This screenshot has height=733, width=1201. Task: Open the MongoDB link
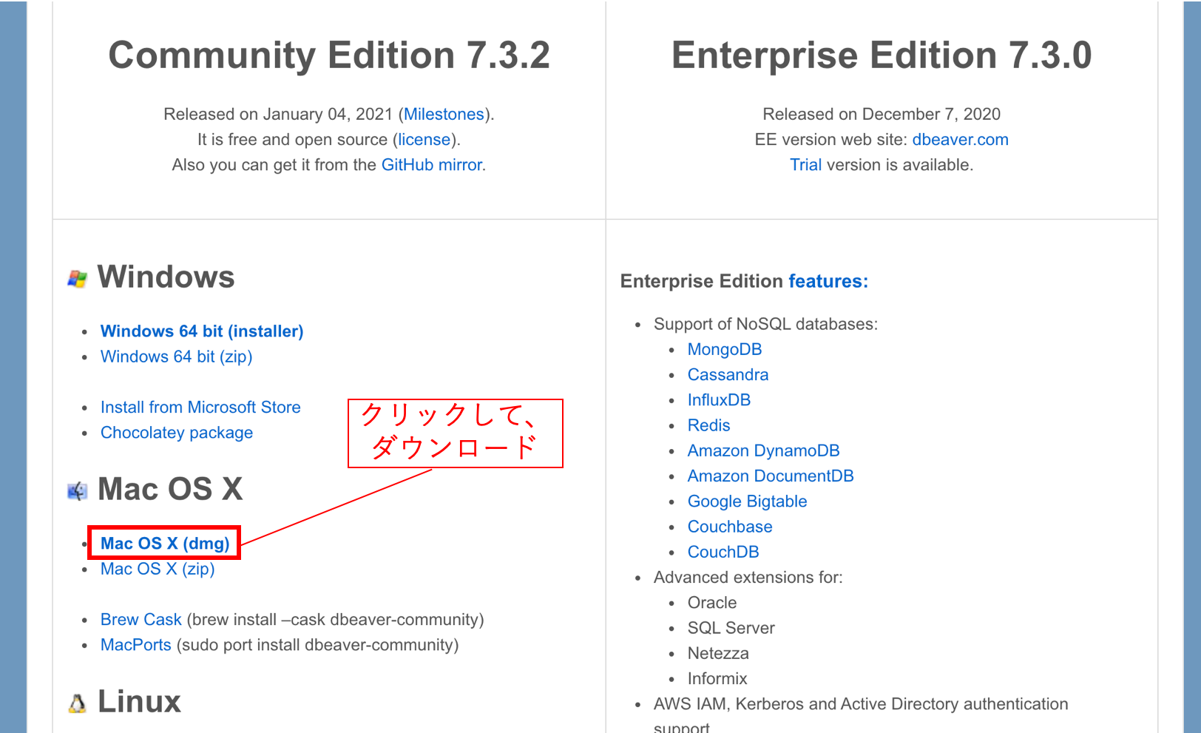[725, 349]
